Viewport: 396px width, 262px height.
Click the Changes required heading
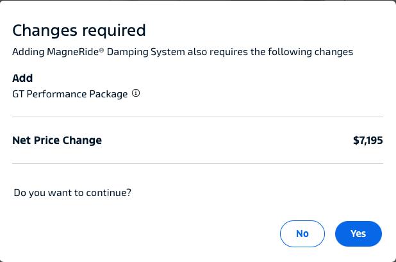(79, 31)
